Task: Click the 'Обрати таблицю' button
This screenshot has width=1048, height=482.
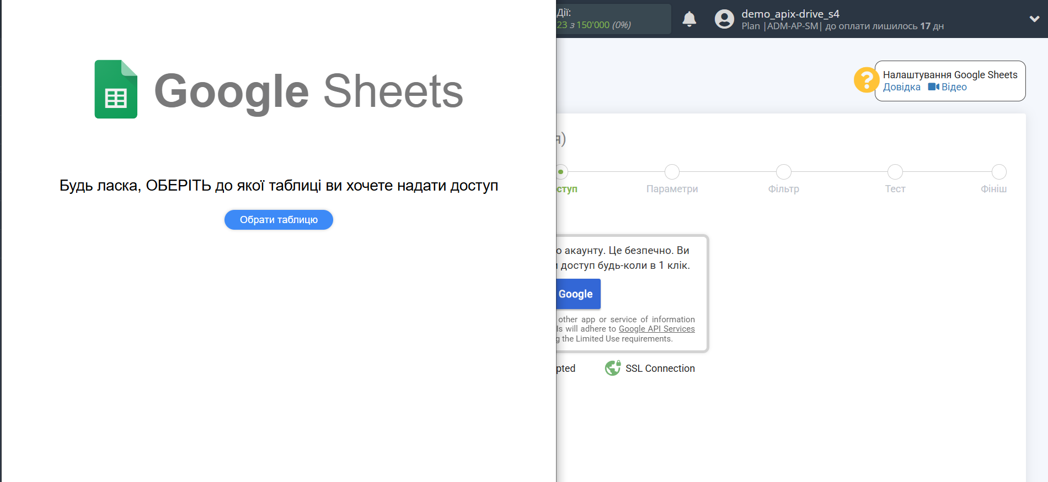Action: tap(279, 220)
